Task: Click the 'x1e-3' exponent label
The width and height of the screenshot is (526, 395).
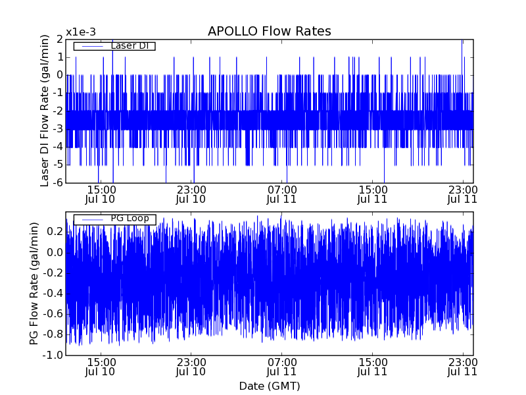Action: tap(81, 32)
